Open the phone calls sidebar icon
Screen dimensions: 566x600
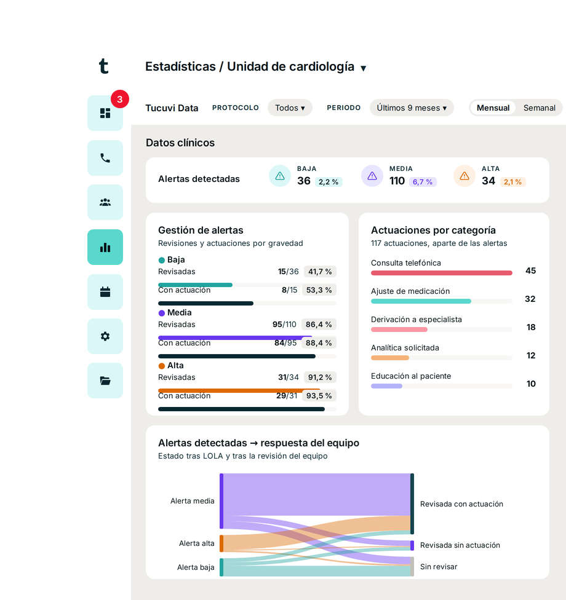(x=105, y=158)
